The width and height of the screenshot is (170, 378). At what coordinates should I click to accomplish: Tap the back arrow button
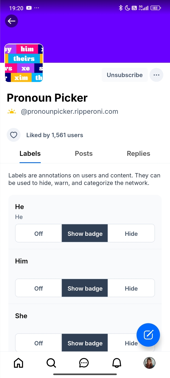click(x=11, y=21)
